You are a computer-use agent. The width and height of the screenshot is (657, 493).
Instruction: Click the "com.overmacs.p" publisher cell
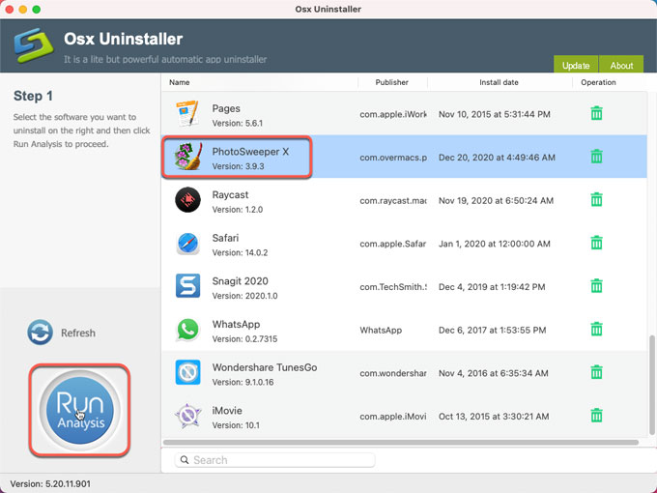pos(393,158)
